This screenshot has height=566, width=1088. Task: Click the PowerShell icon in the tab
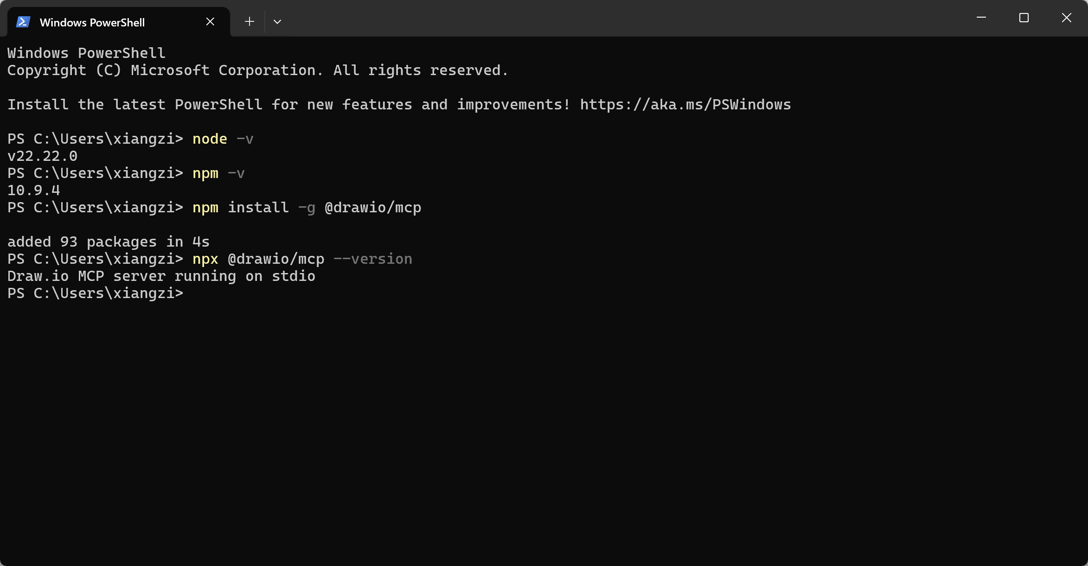[23, 22]
